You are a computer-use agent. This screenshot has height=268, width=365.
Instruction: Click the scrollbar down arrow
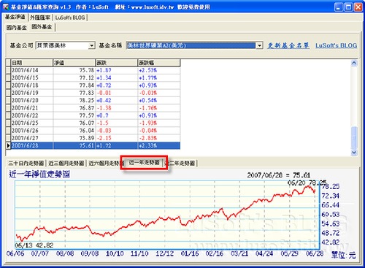[354, 153]
